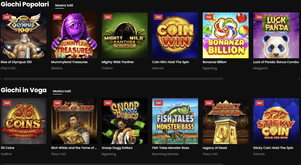Click the Hot badge on Rise of Olympus
301x165 pixels.
tap(7, 17)
